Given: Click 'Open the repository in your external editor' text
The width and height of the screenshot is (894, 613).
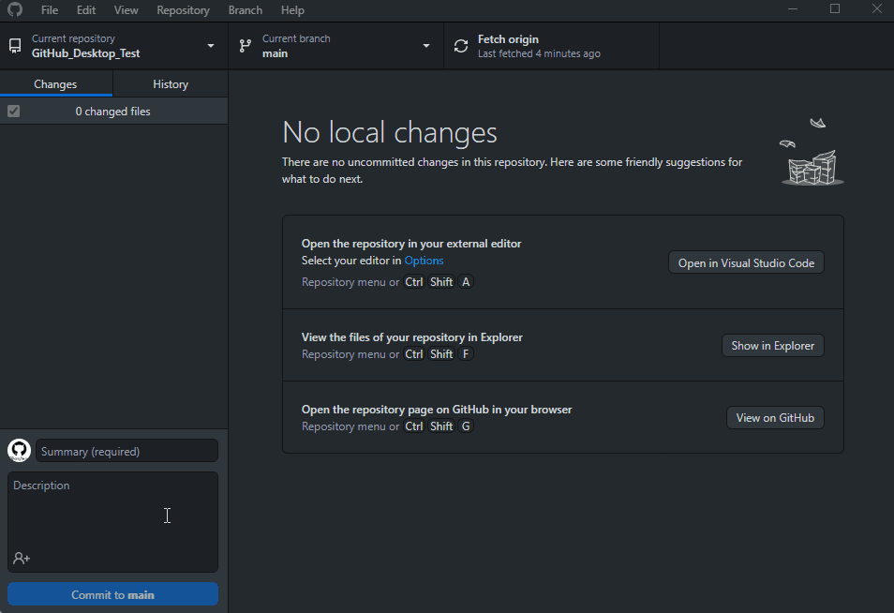Looking at the screenshot, I should [x=411, y=244].
